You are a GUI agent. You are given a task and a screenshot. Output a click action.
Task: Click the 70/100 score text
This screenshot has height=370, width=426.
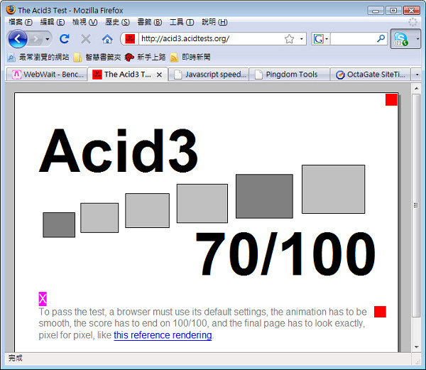point(285,254)
